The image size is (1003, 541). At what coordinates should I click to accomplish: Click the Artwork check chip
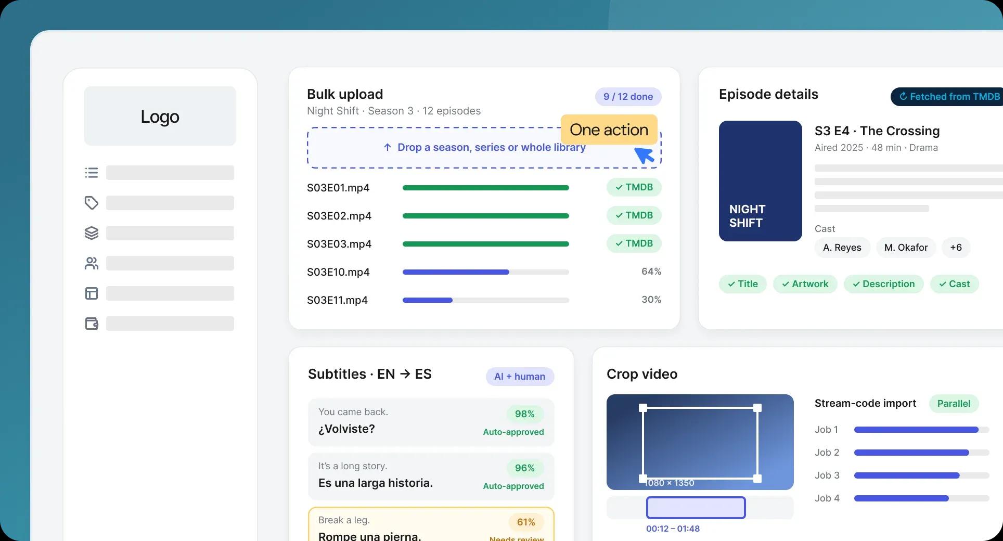click(x=805, y=284)
